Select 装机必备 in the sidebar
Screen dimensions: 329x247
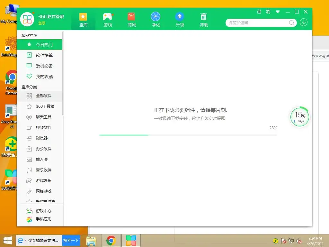click(39, 66)
